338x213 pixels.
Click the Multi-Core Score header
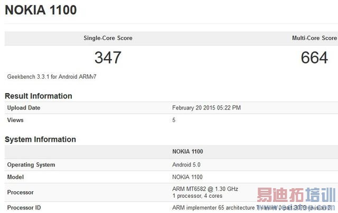click(x=315, y=38)
